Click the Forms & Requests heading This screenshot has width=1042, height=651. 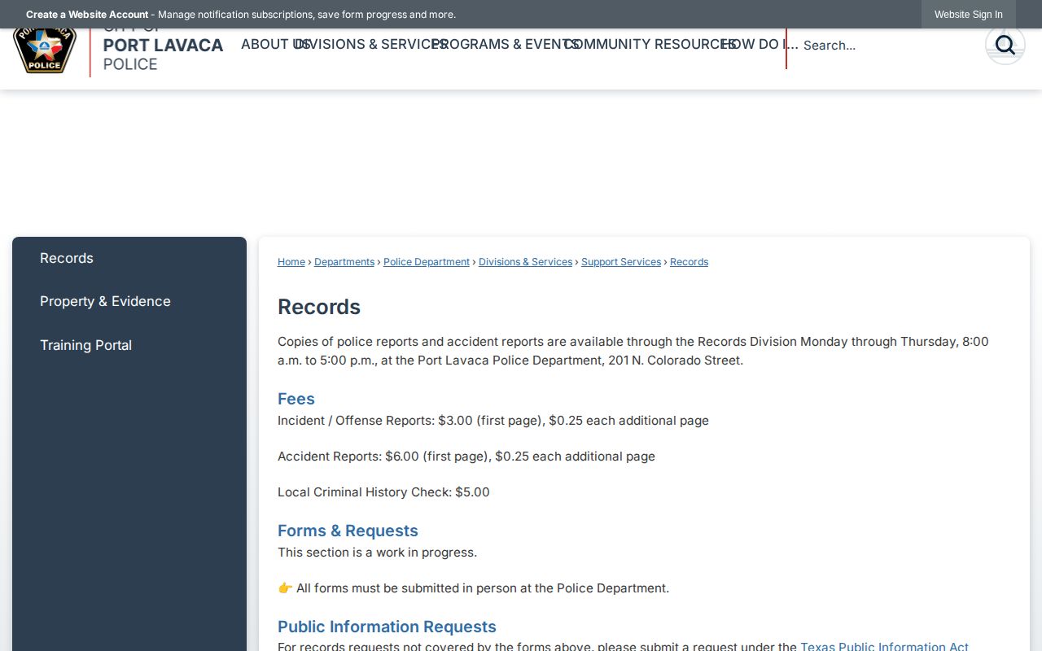click(348, 531)
